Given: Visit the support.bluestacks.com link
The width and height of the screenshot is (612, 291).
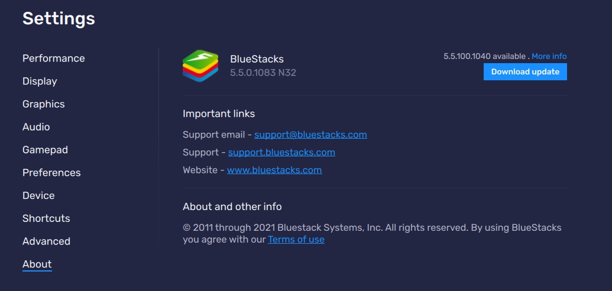Looking at the screenshot, I should click(281, 152).
